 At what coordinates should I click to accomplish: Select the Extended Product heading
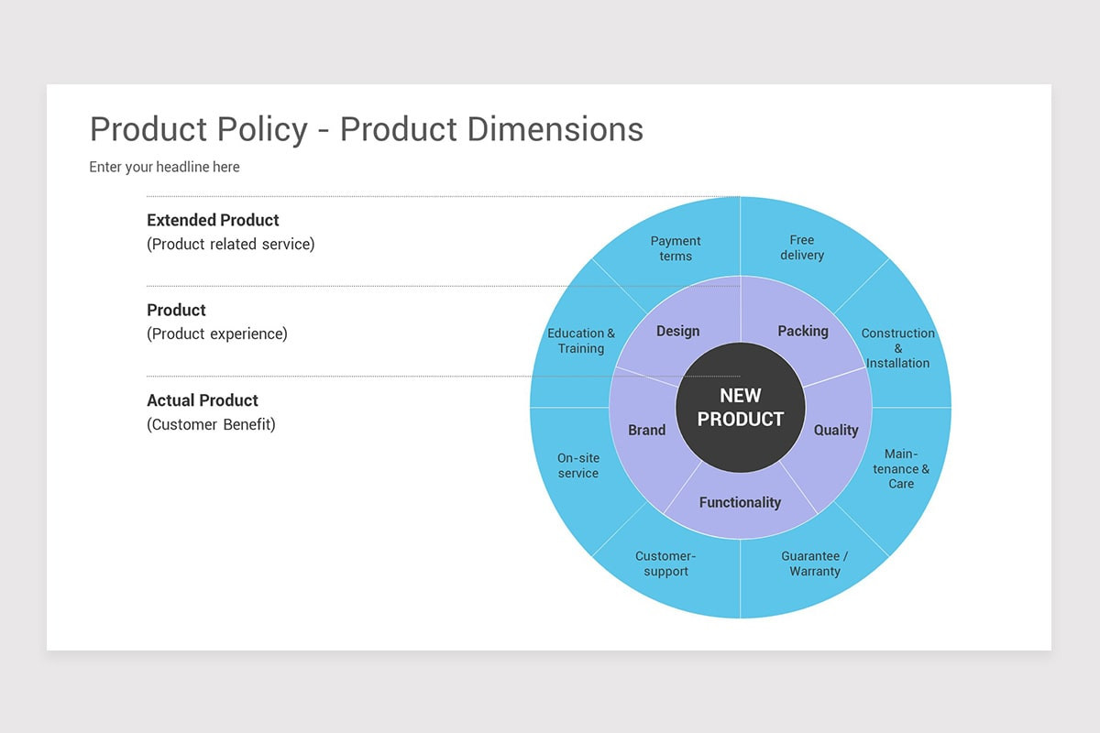[213, 220]
